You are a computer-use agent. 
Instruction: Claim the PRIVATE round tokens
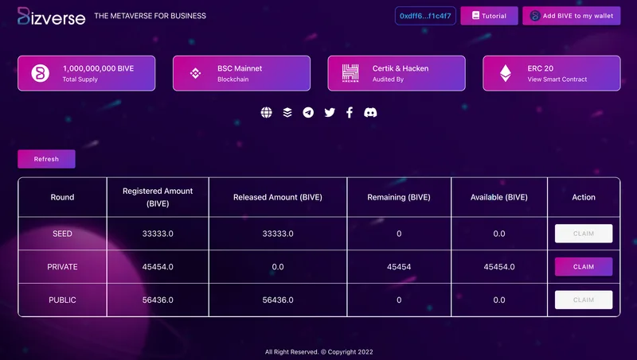pyautogui.click(x=584, y=267)
